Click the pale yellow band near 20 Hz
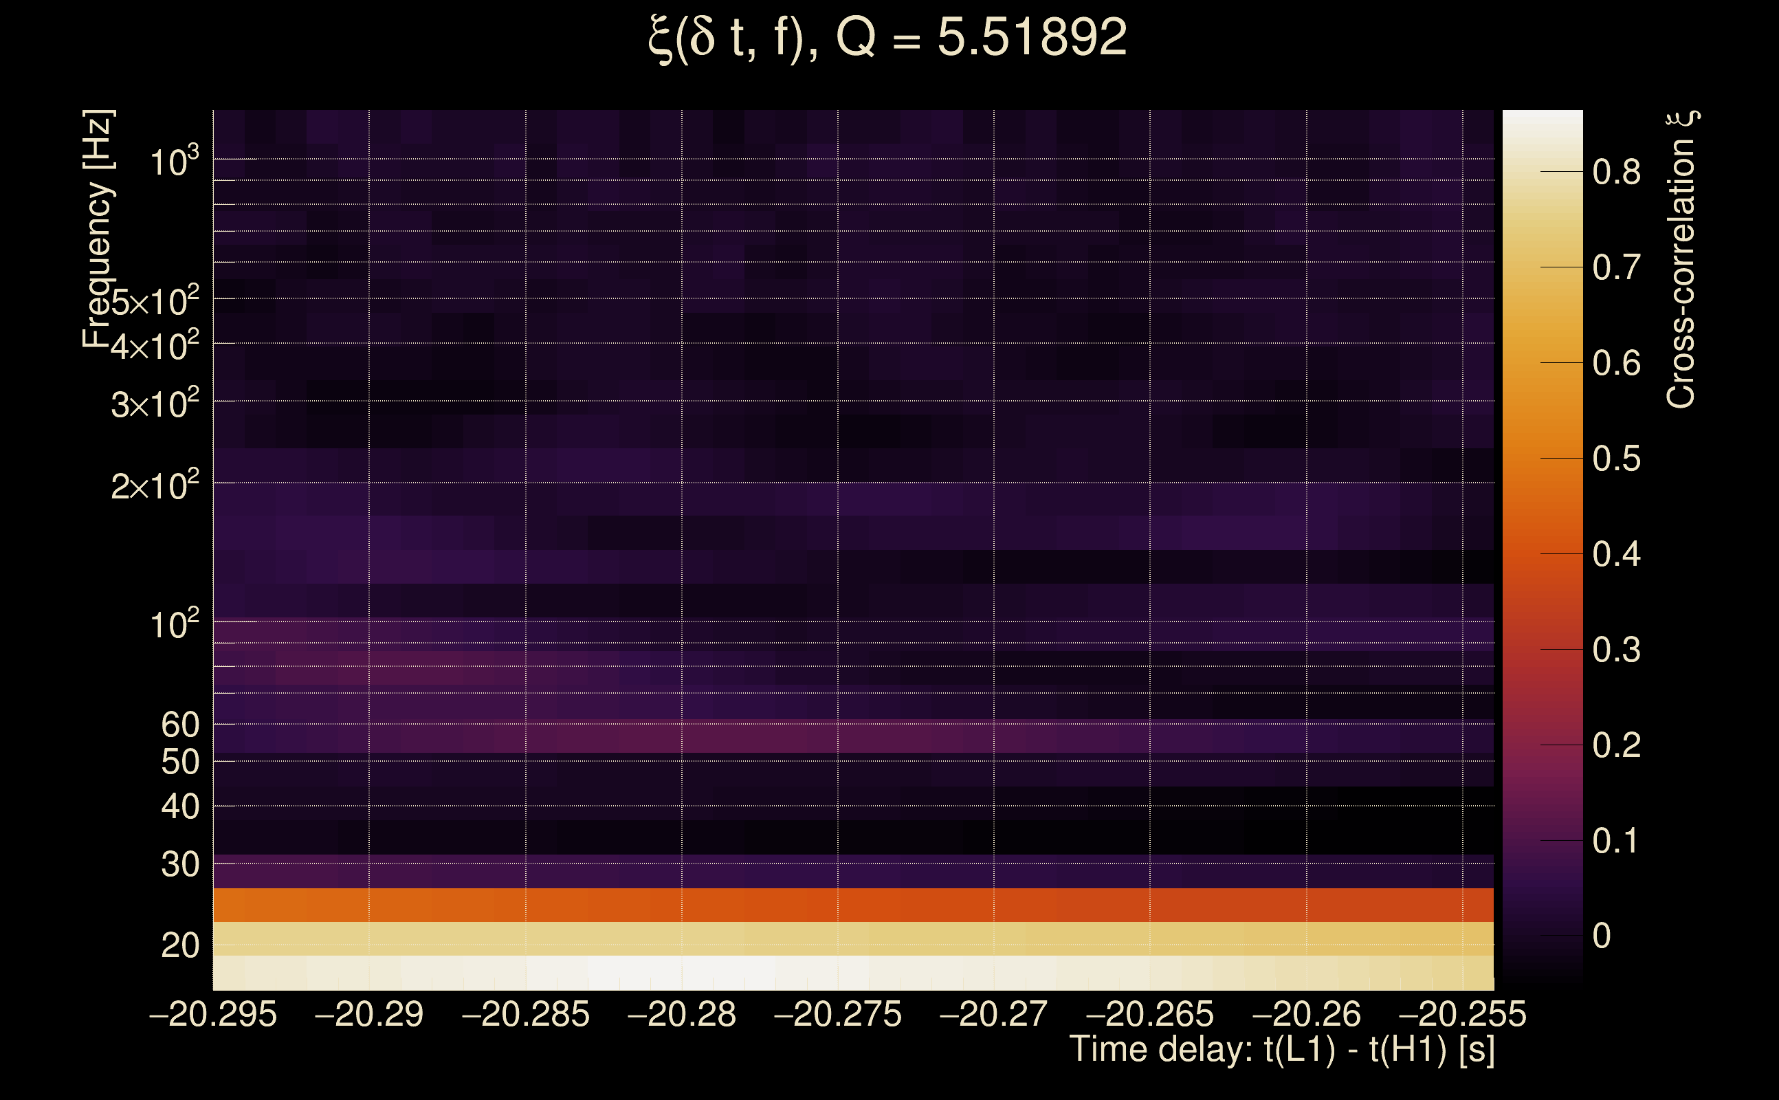The height and width of the screenshot is (1100, 1779). coord(851,938)
